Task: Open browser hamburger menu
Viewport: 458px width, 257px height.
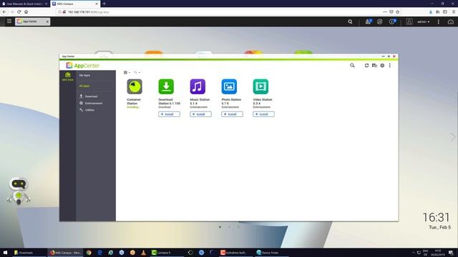Action: coord(454,12)
